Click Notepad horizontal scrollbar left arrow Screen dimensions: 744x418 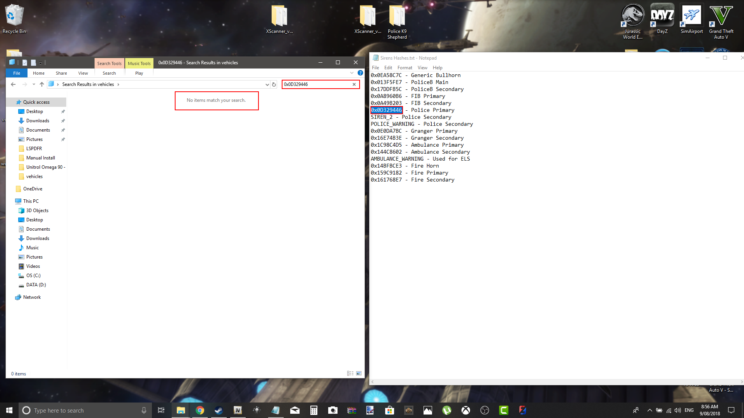pos(372,382)
